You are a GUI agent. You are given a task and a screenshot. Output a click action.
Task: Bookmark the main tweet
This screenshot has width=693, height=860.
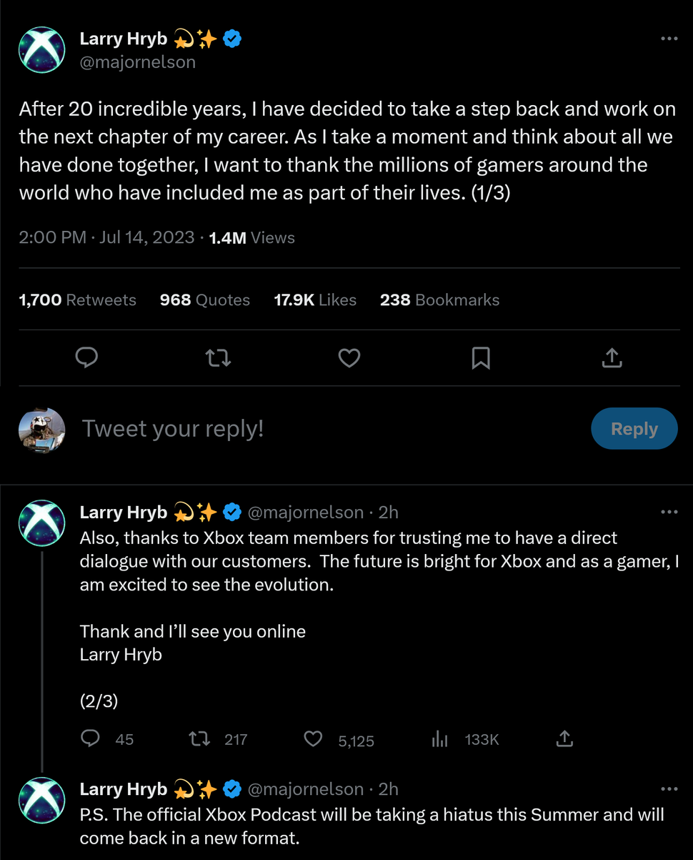coord(481,357)
